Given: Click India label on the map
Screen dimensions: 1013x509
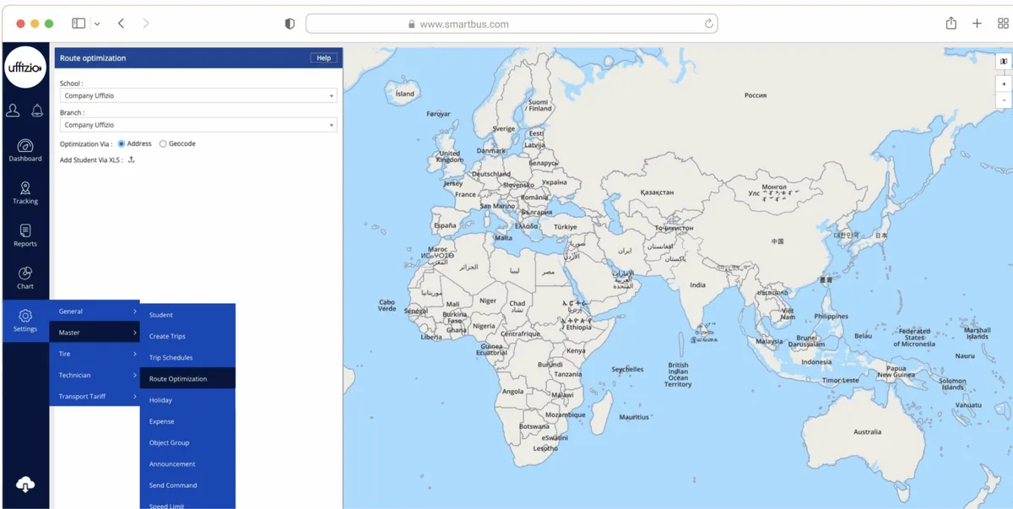Looking at the screenshot, I should coord(697,284).
